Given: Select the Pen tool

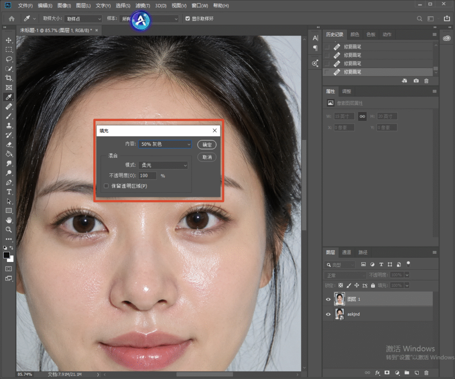Looking at the screenshot, I should coord(9,183).
